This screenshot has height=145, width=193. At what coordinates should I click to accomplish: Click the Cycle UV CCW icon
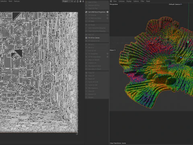86,82
